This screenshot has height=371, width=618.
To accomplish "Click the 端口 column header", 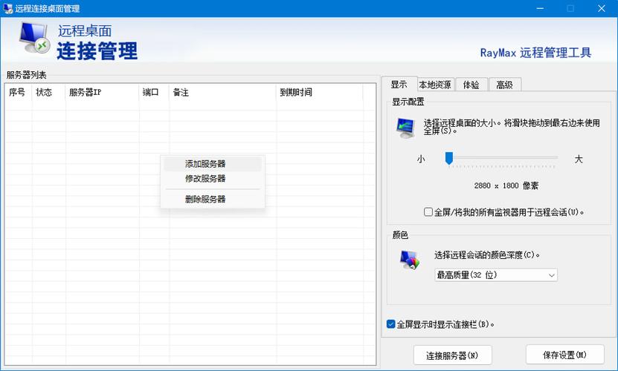I will click(x=154, y=93).
